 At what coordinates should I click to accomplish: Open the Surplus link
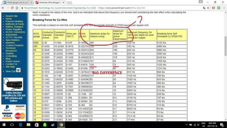click(x=10, y=53)
